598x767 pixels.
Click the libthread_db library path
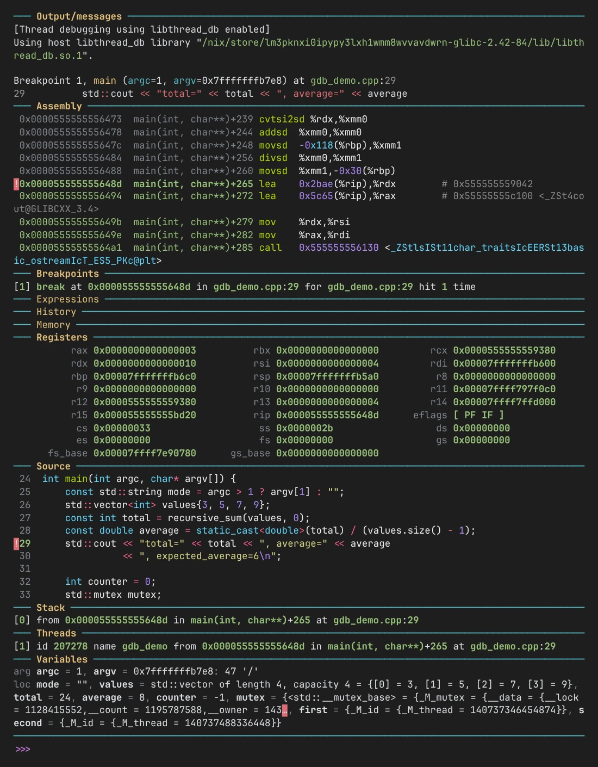click(x=299, y=49)
